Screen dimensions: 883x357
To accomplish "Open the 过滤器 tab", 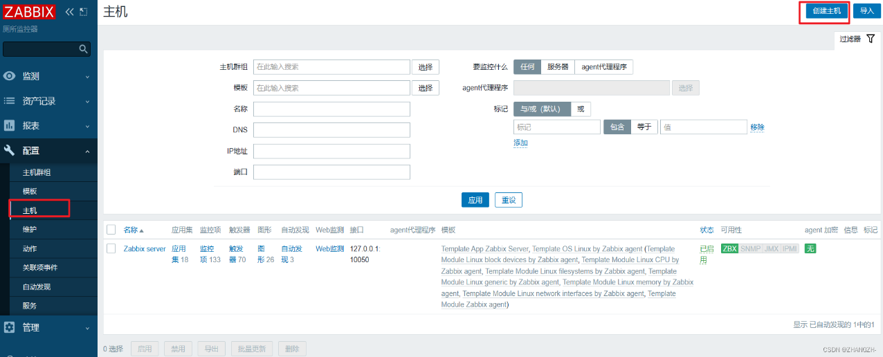I will click(x=857, y=39).
